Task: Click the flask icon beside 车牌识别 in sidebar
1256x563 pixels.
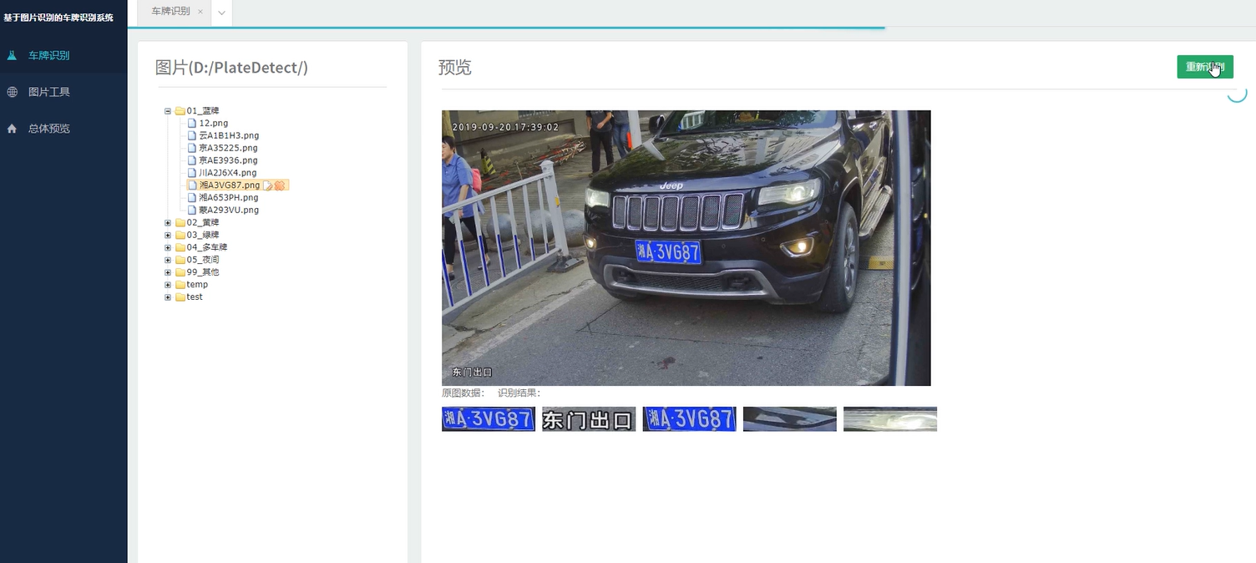Action: [12, 56]
